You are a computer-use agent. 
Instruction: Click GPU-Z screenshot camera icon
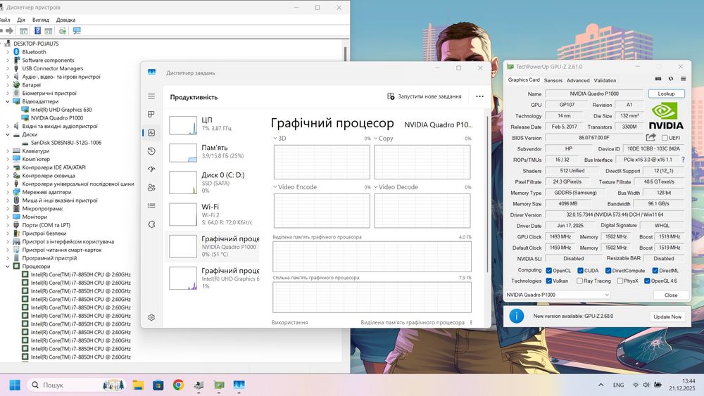tap(658, 79)
